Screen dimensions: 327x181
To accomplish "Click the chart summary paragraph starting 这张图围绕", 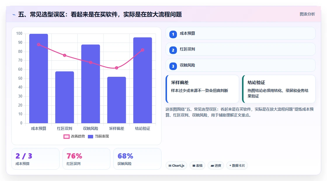I will tap(240, 112).
